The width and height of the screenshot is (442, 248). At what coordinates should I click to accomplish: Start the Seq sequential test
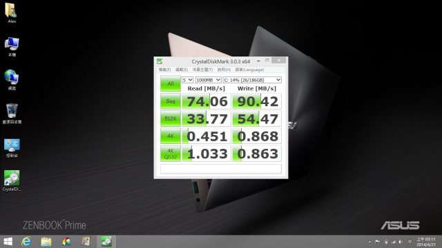pos(171,101)
